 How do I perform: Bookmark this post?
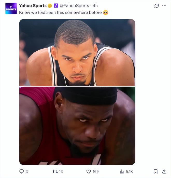pyautogui.click(x=156, y=172)
